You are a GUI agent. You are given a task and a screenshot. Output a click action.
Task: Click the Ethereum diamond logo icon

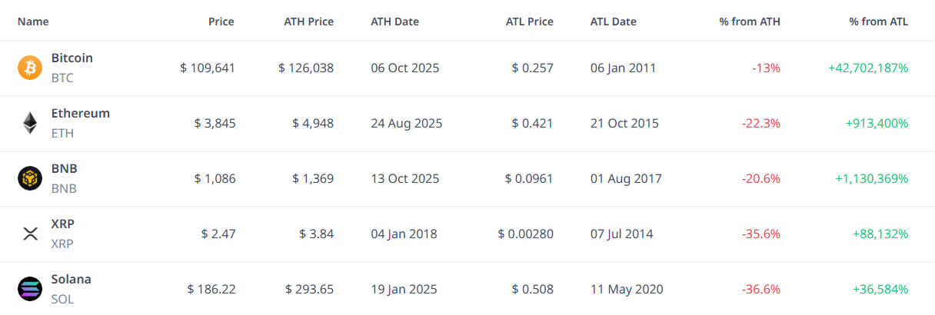coord(30,123)
